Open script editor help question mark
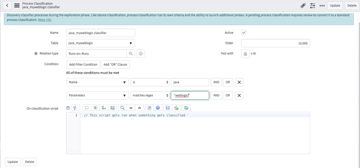The image size is (360, 168). 68,108
